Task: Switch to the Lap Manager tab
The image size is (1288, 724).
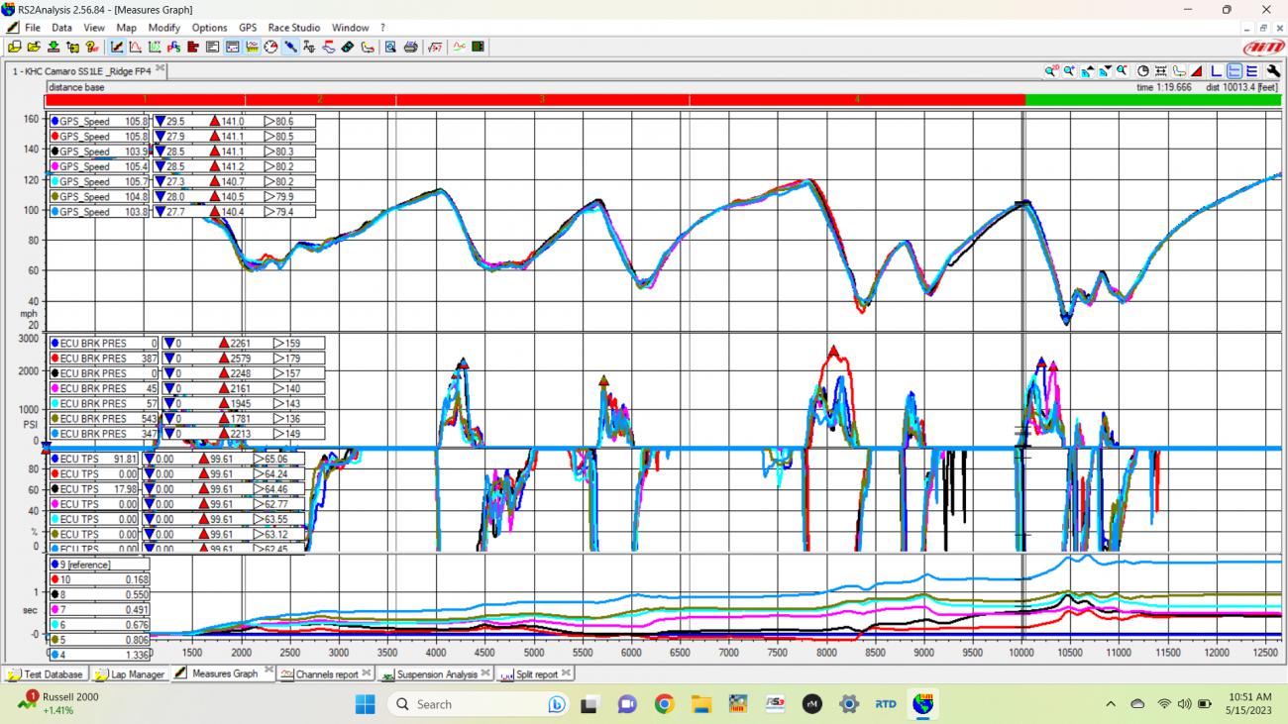Action: coord(130,674)
